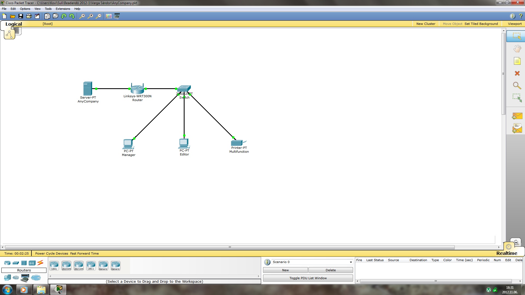Viewport: 525px width, 295px height.
Task: Delete the current scenario
Action: [331, 270]
